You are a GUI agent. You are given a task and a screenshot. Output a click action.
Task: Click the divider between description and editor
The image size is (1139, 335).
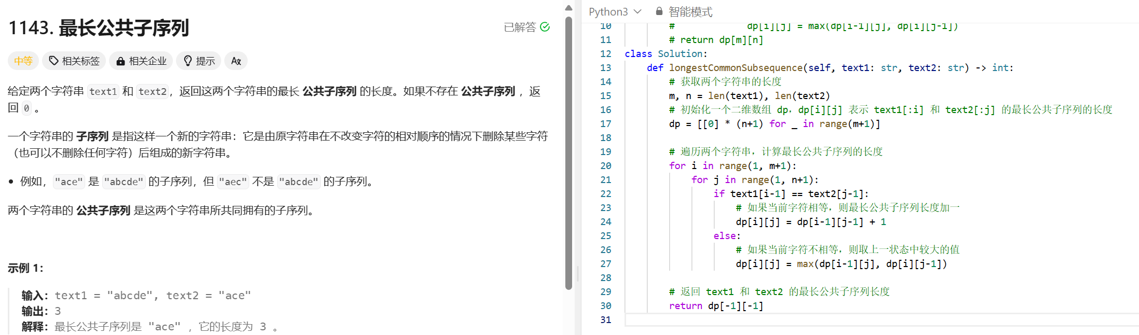pos(578,272)
